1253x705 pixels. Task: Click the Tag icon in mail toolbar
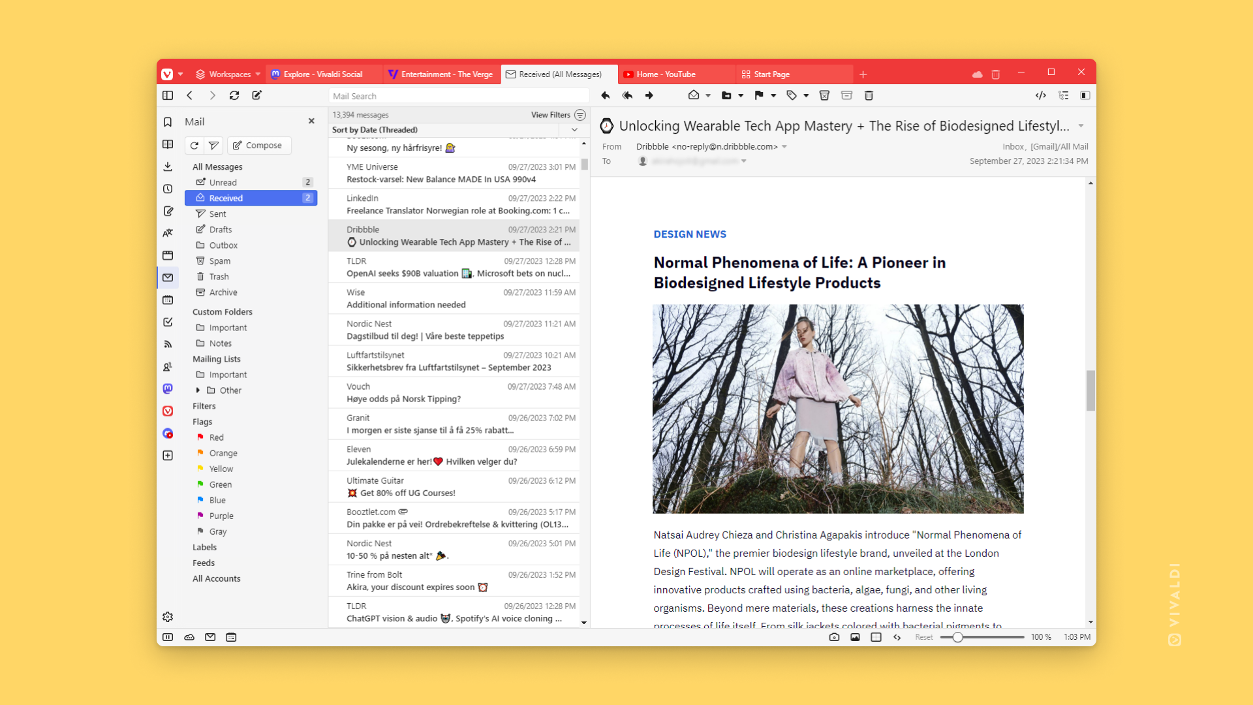coord(791,95)
